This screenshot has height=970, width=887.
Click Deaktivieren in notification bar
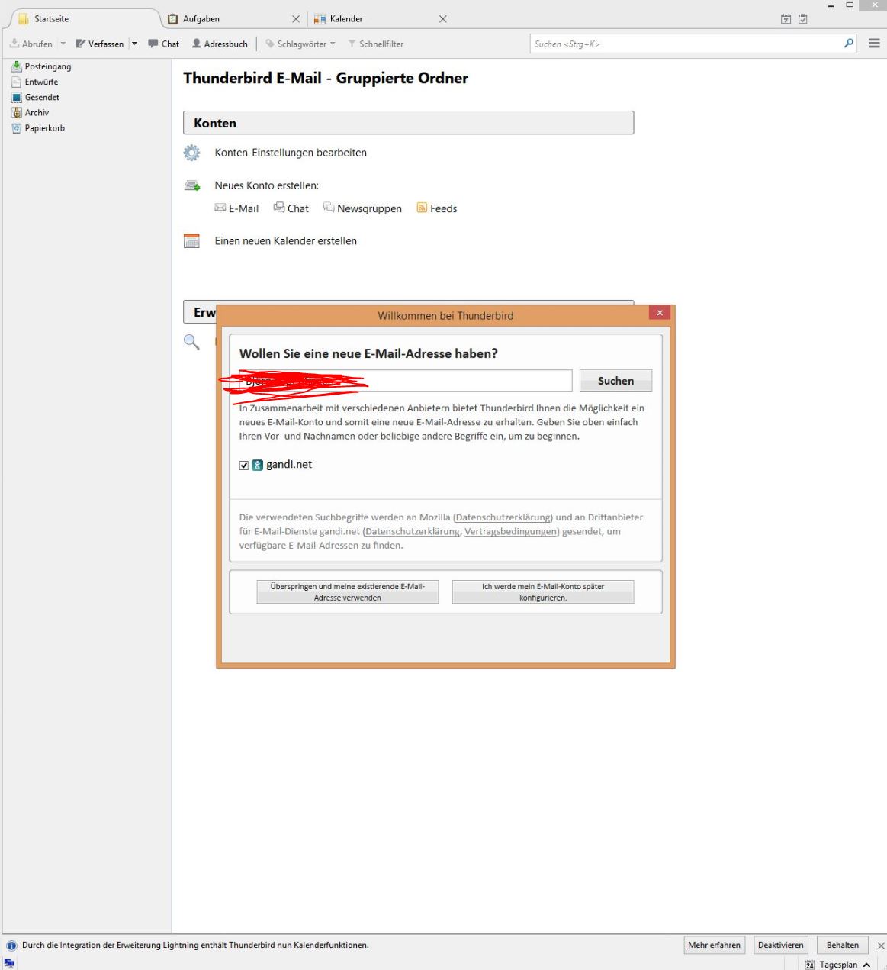(780, 945)
